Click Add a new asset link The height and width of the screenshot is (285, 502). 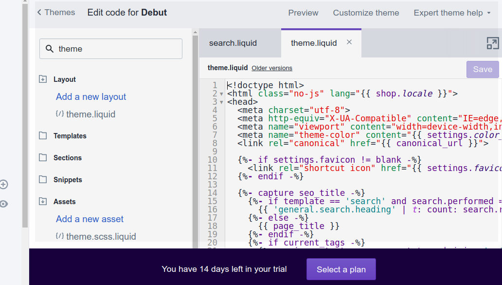point(90,219)
